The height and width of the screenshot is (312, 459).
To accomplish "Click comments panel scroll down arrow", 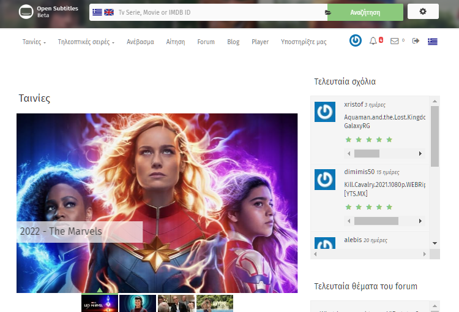I will pyautogui.click(x=435, y=243).
